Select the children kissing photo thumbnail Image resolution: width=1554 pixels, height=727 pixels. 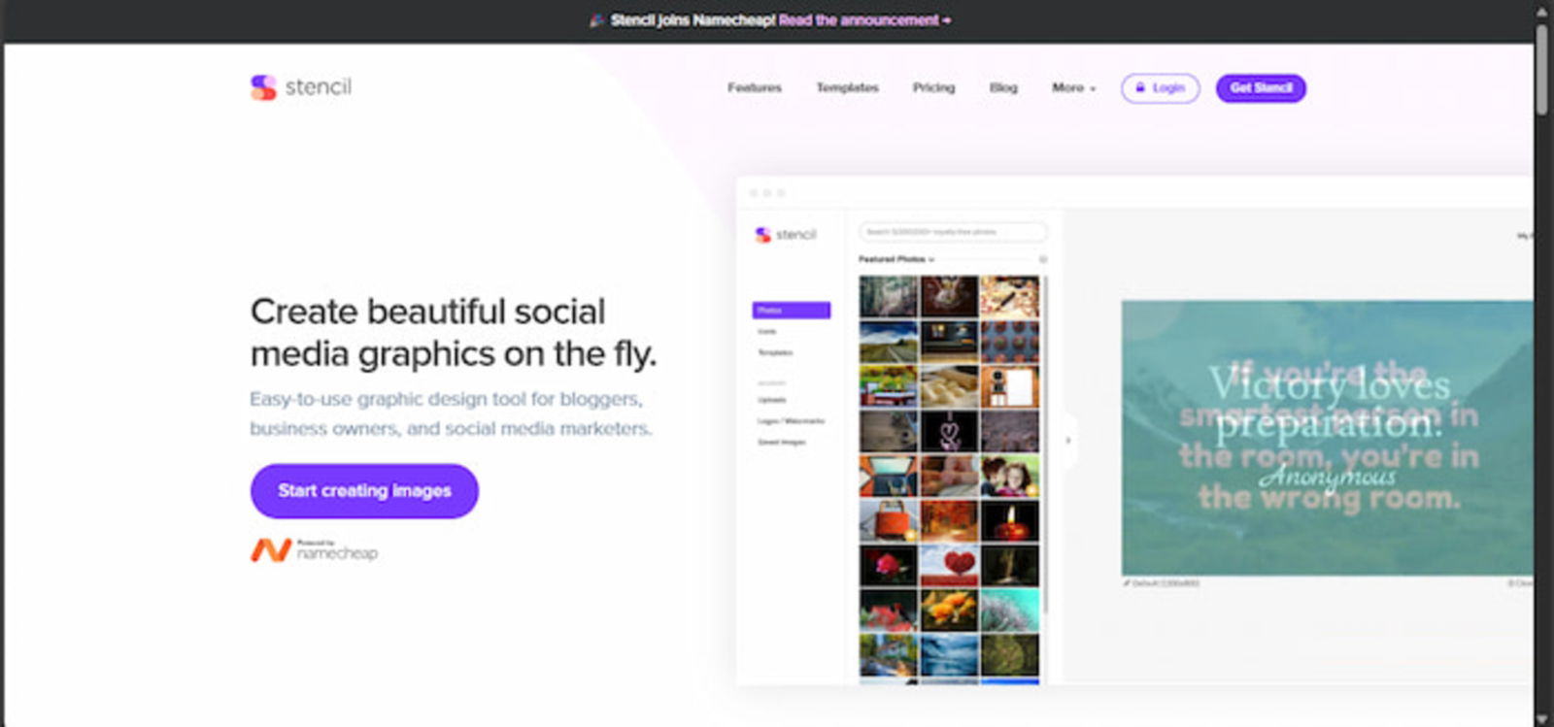pyautogui.click(x=1009, y=476)
